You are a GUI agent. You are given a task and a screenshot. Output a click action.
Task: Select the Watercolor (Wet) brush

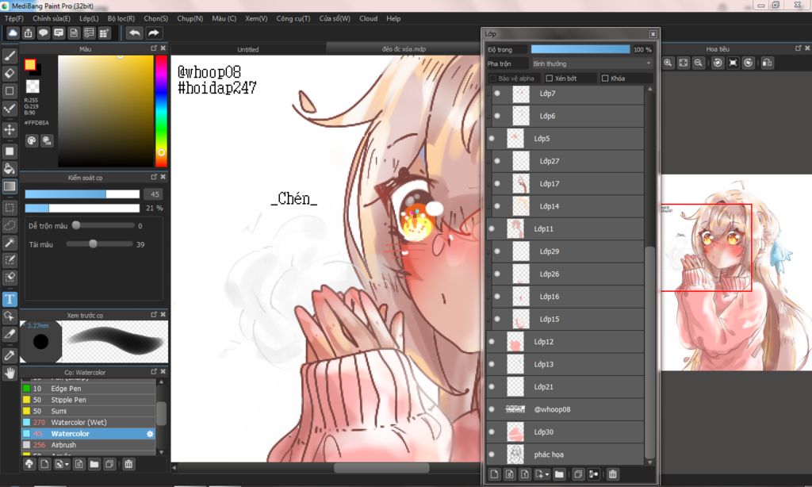88,422
